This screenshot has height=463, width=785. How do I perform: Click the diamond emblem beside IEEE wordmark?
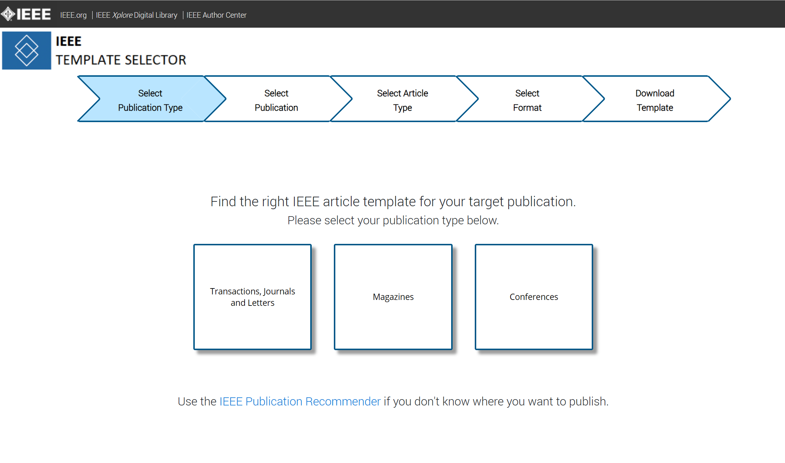click(8, 14)
